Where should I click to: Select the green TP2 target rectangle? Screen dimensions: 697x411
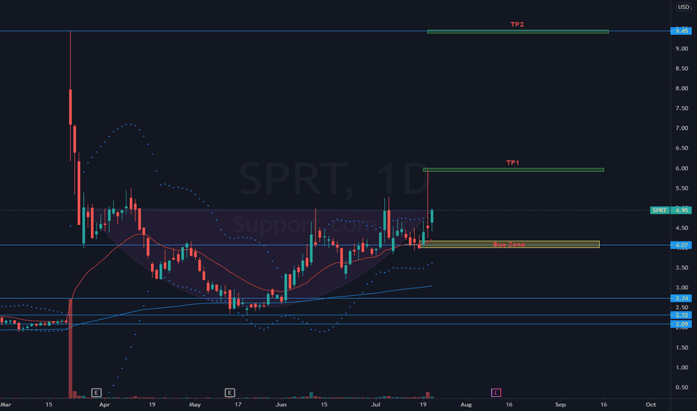[x=518, y=31]
